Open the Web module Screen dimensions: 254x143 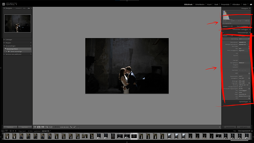[244, 4]
